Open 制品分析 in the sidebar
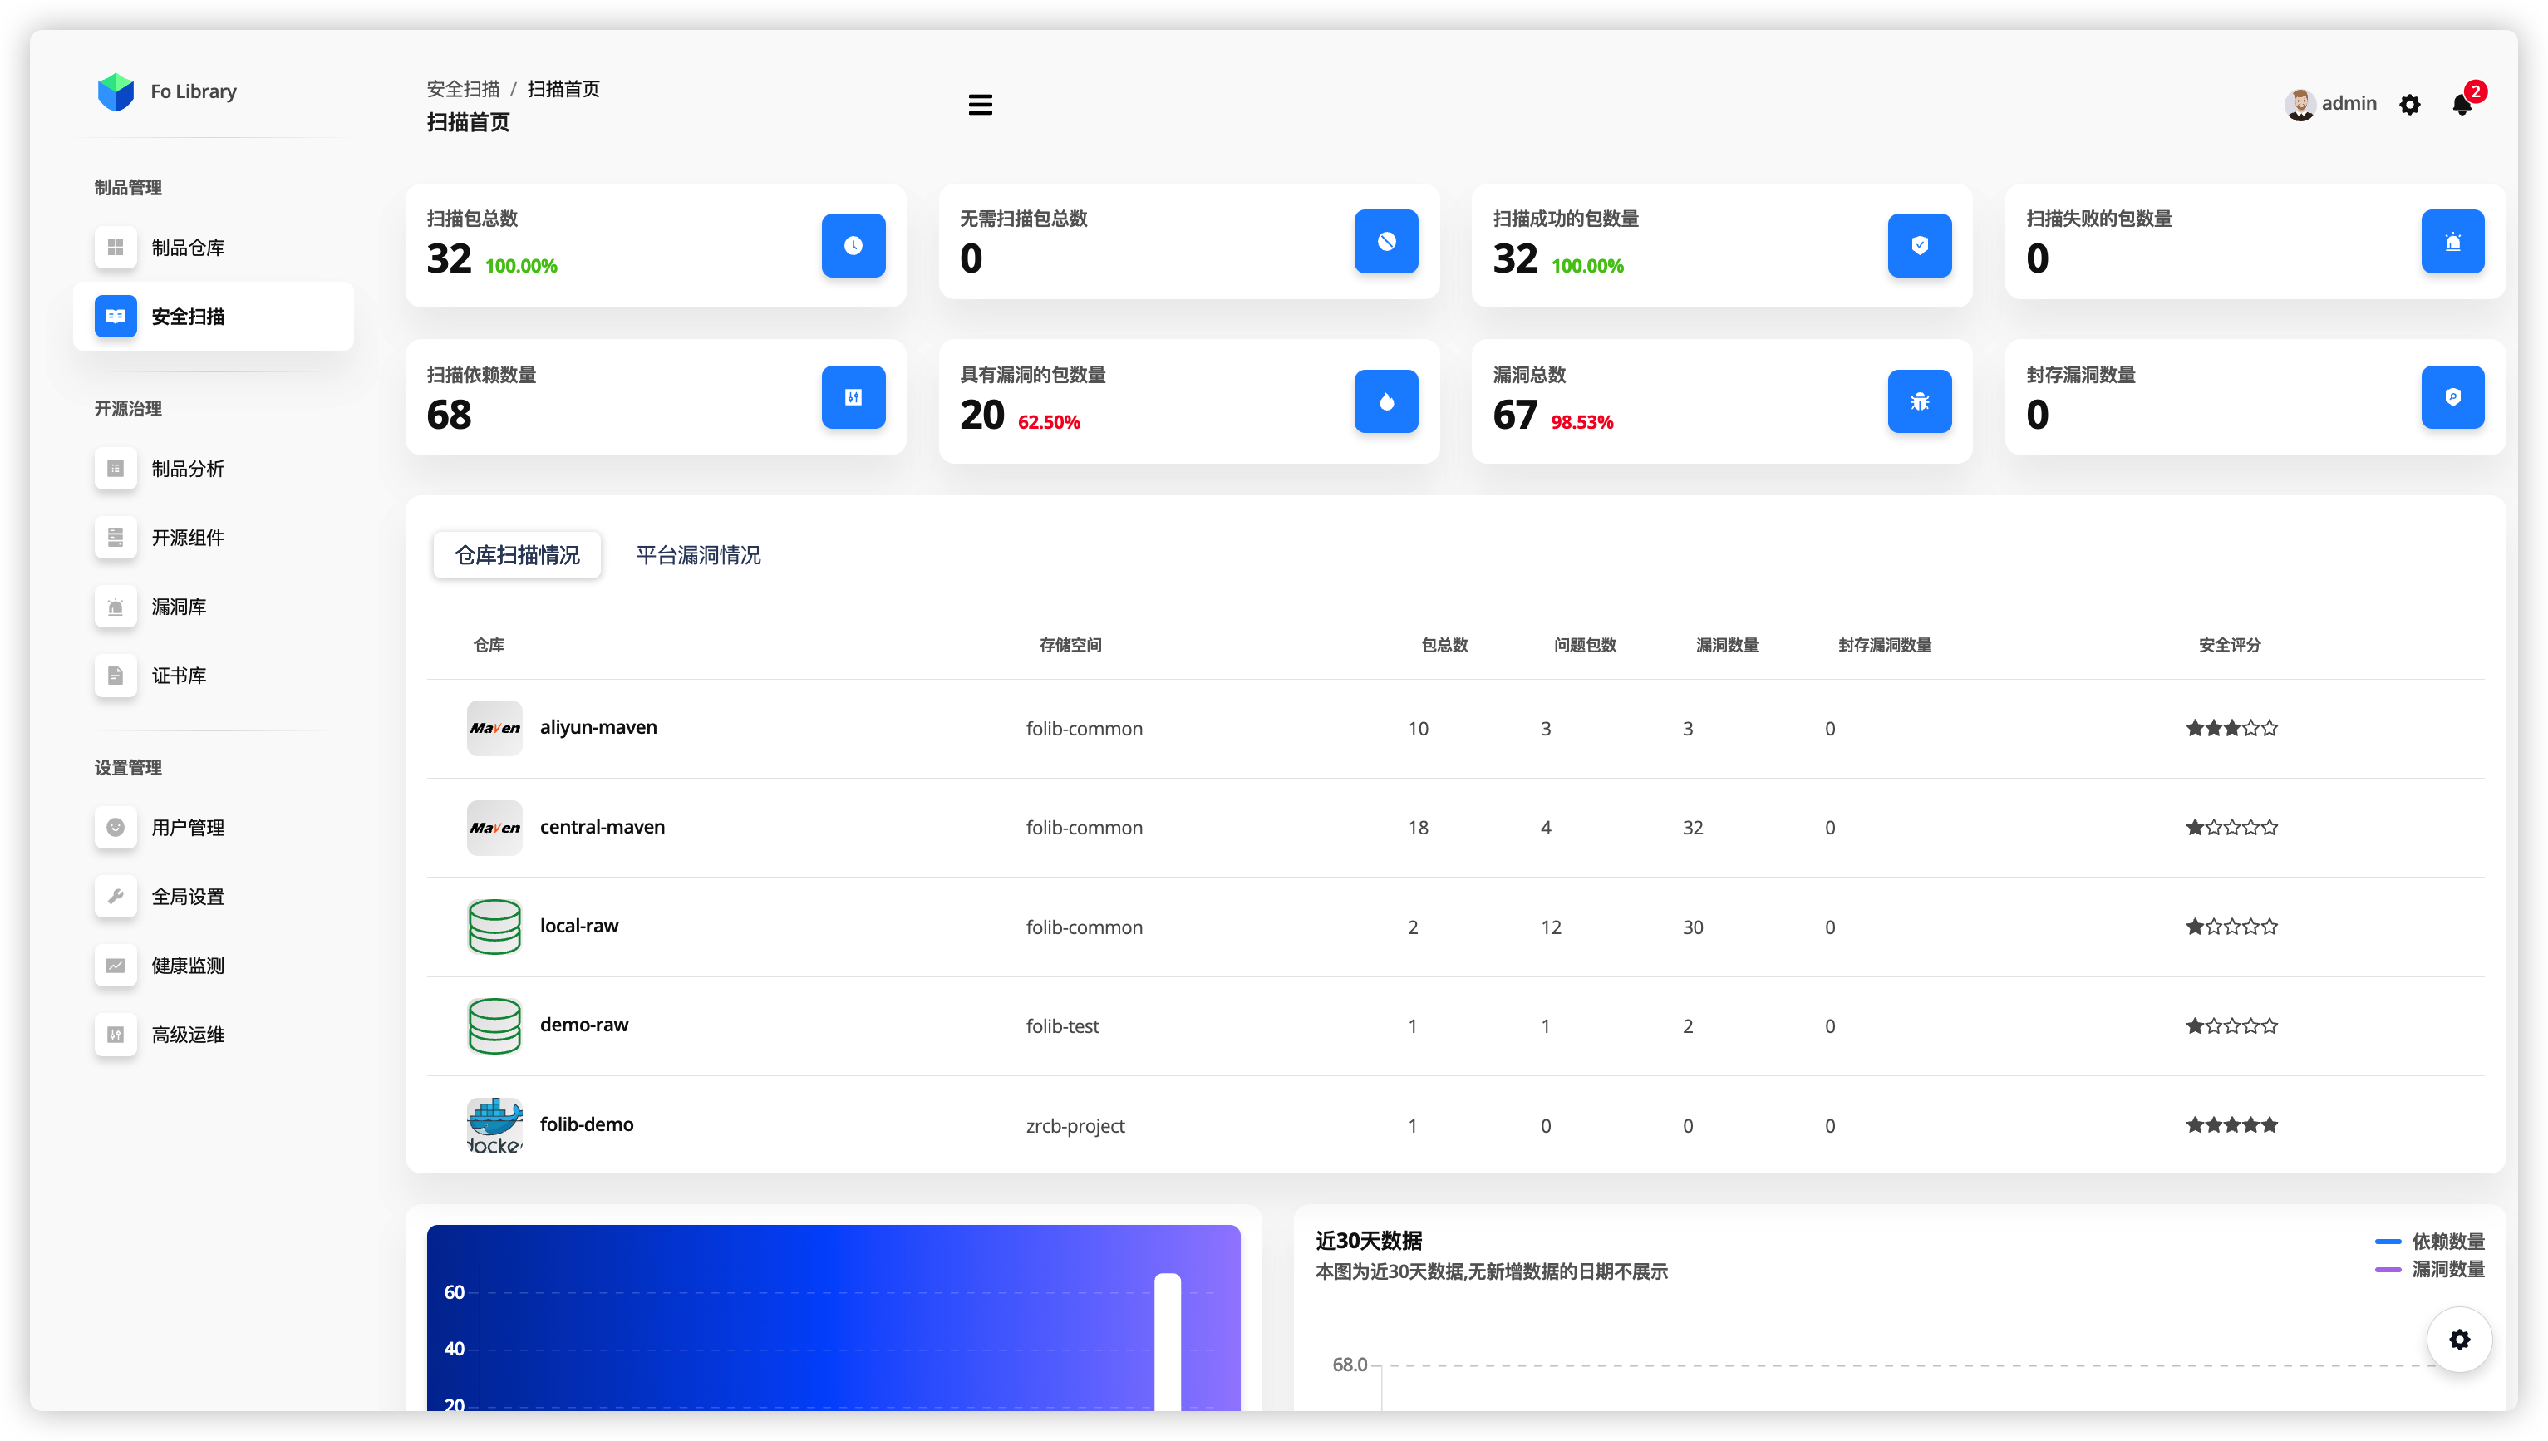 tap(213, 468)
